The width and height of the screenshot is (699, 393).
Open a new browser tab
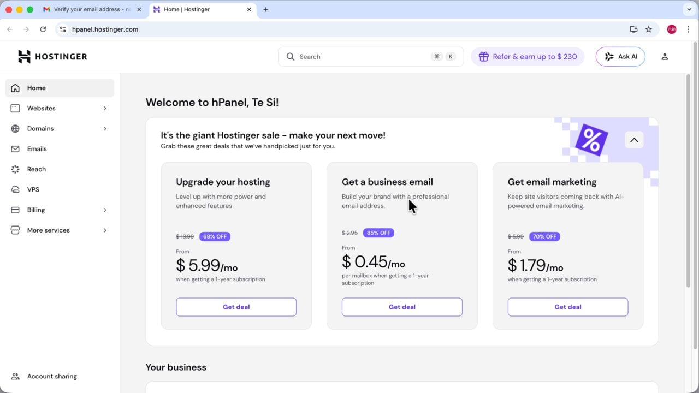pos(266,9)
